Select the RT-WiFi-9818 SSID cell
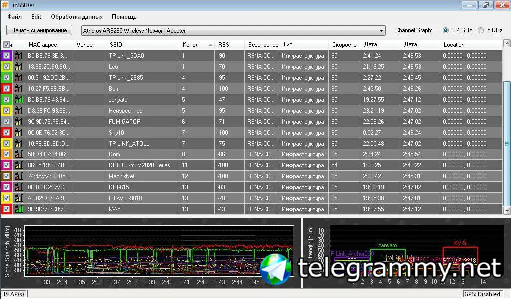 pos(142,198)
